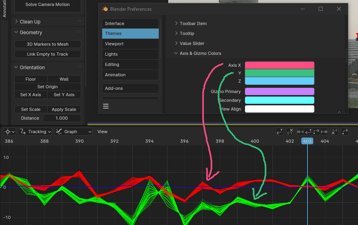This screenshot has width=358, height=225.
Task: Open the Tracking mode dropdown
Action: (35, 132)
